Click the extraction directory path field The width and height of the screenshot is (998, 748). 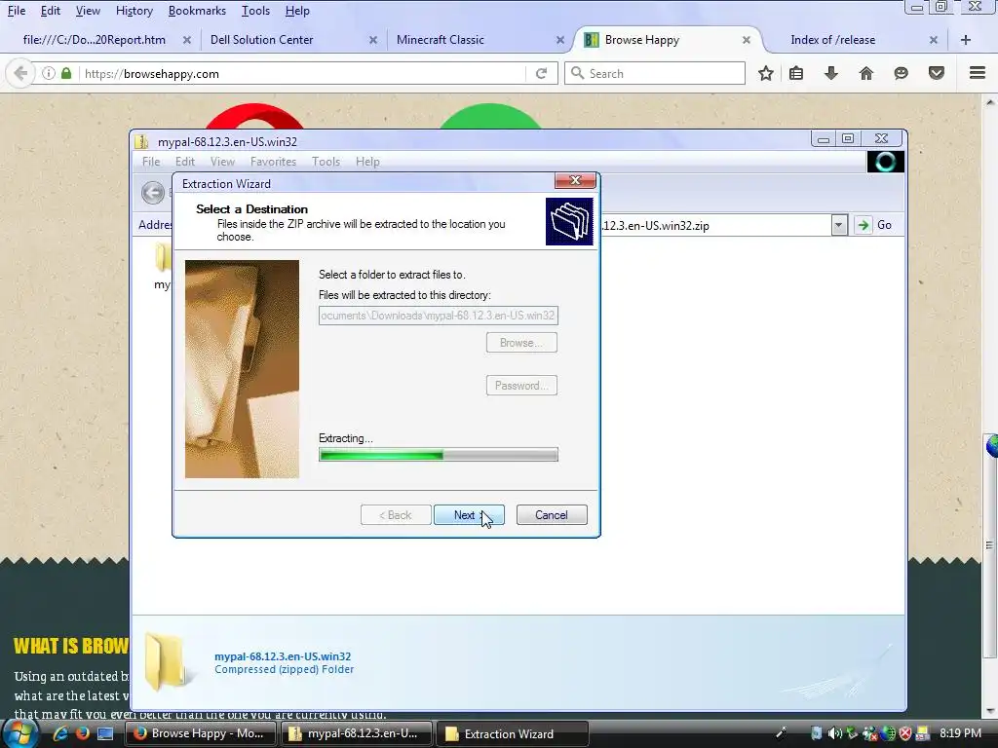point(438,316)
